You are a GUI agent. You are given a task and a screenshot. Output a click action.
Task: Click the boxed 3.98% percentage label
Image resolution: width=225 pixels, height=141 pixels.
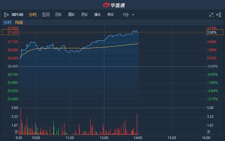click(214, 33)
